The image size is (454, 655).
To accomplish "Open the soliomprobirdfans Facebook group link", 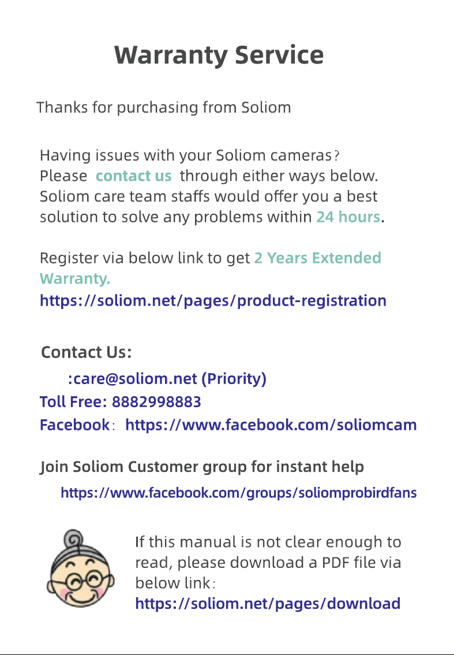I will [239, 493].
